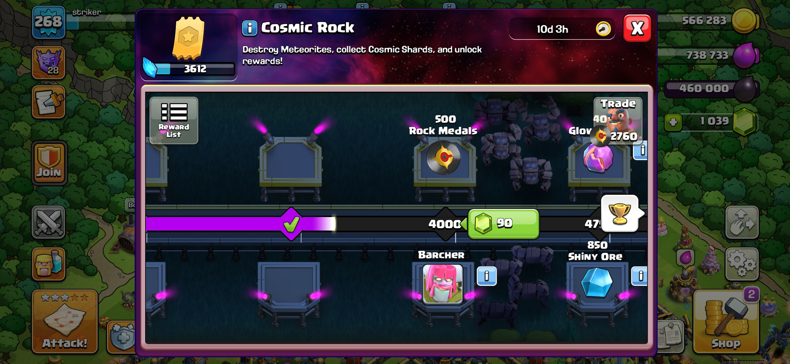The image size is (790, 364).
Task: Buy 4000 milestone for 90 gems
Action: click(503, 223)
